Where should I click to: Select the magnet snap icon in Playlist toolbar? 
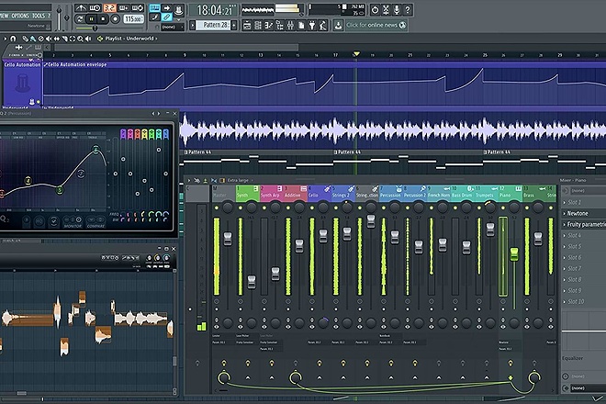[x=13, y=39]
